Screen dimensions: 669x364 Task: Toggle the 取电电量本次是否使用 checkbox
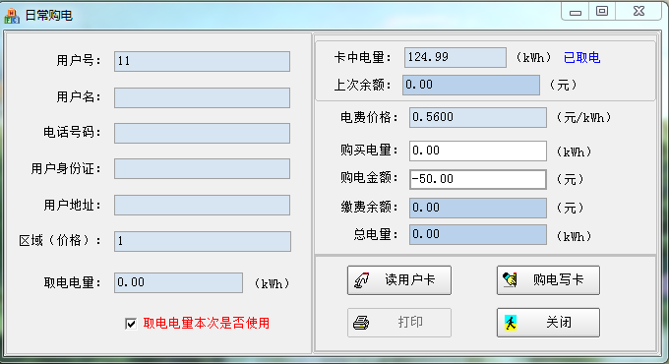131,324
